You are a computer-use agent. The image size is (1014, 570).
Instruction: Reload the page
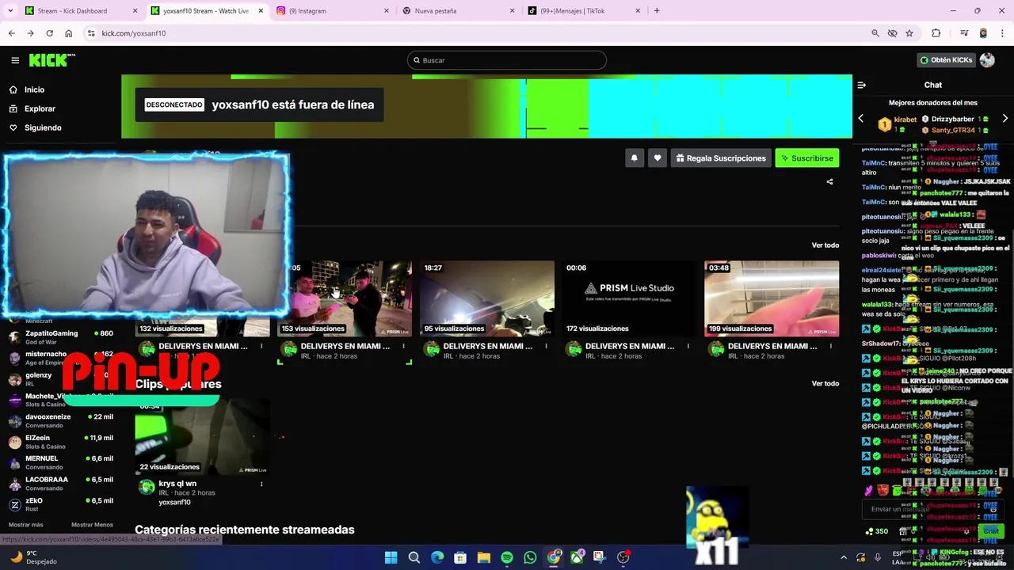[49, 33]
